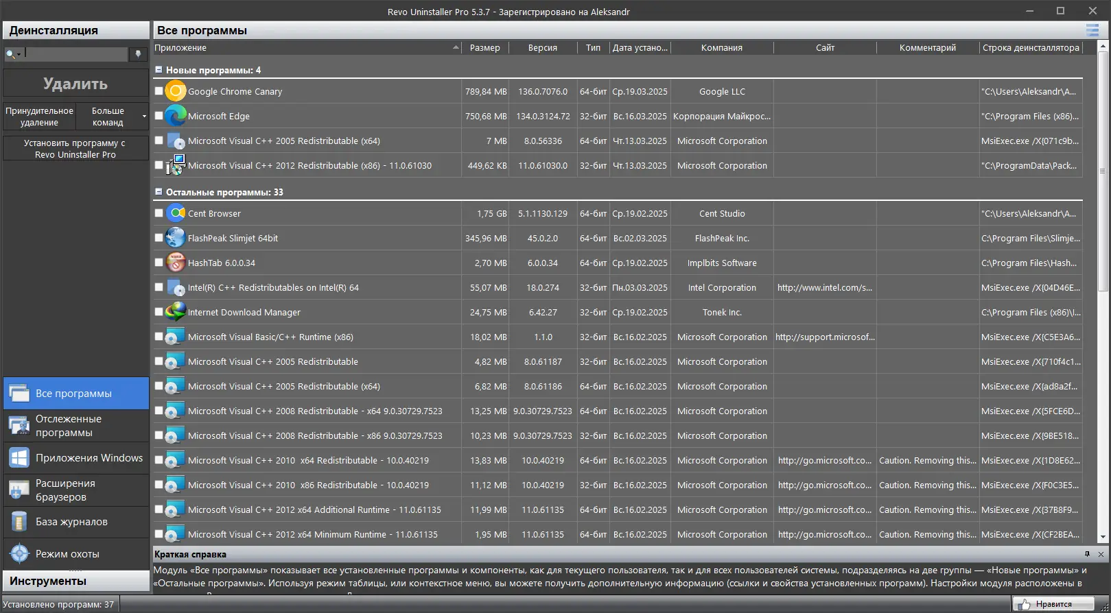Sort by the Приложение column header
The height and width of the screenshot is (613, 1111).
pyautogui.click(x=307, y=48)
